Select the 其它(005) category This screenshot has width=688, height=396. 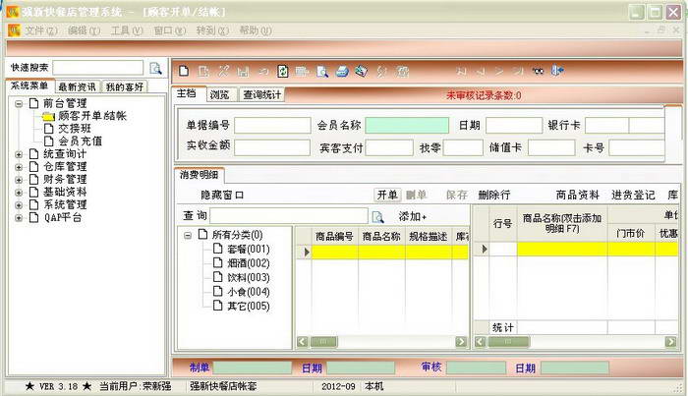click(249, 307)
